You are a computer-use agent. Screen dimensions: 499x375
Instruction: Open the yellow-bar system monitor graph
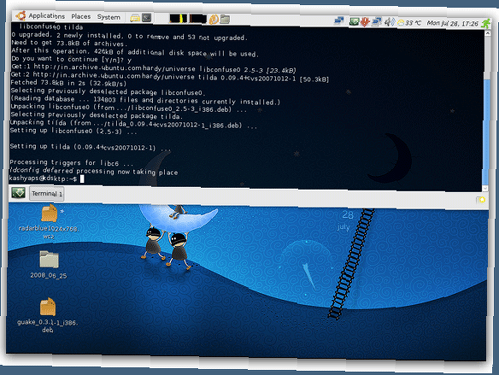tap(178, 19)
